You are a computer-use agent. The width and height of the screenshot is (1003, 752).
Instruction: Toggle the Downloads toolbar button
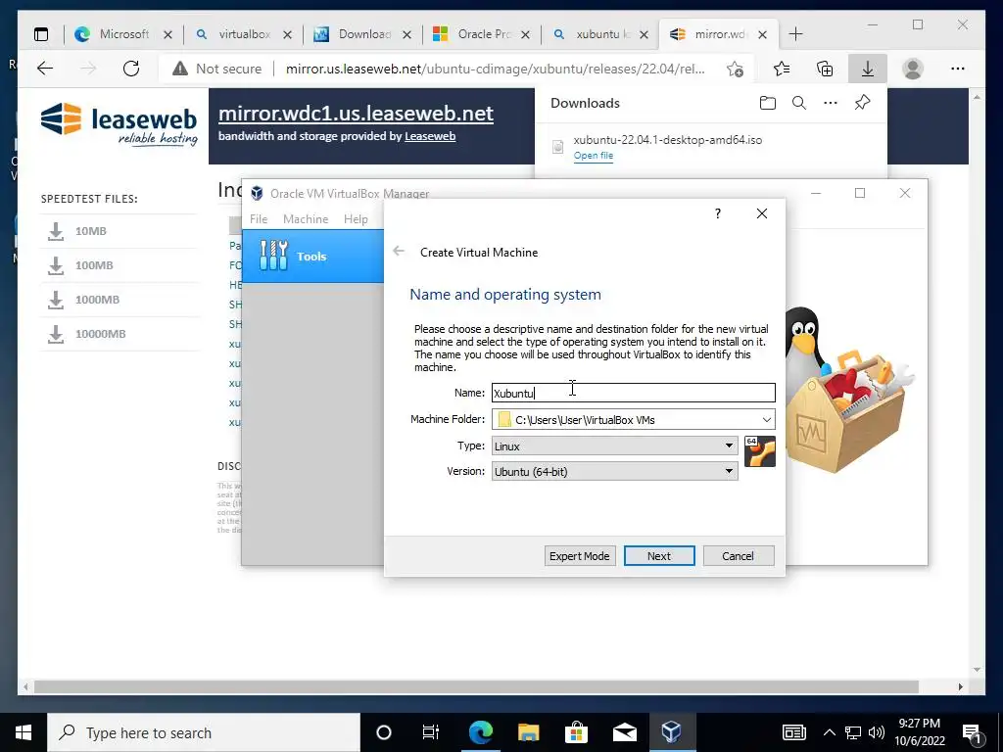click(868, 69)
